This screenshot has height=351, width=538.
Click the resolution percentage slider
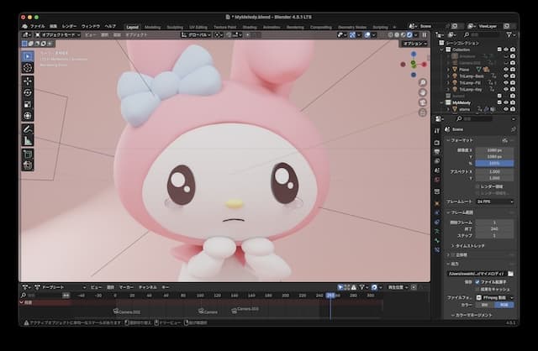point(495,162)
